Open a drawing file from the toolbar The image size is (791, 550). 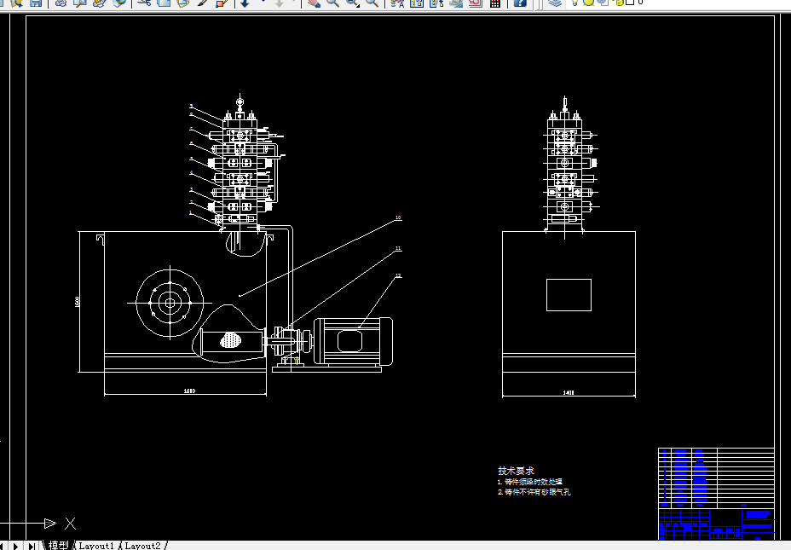click(17, 3)
